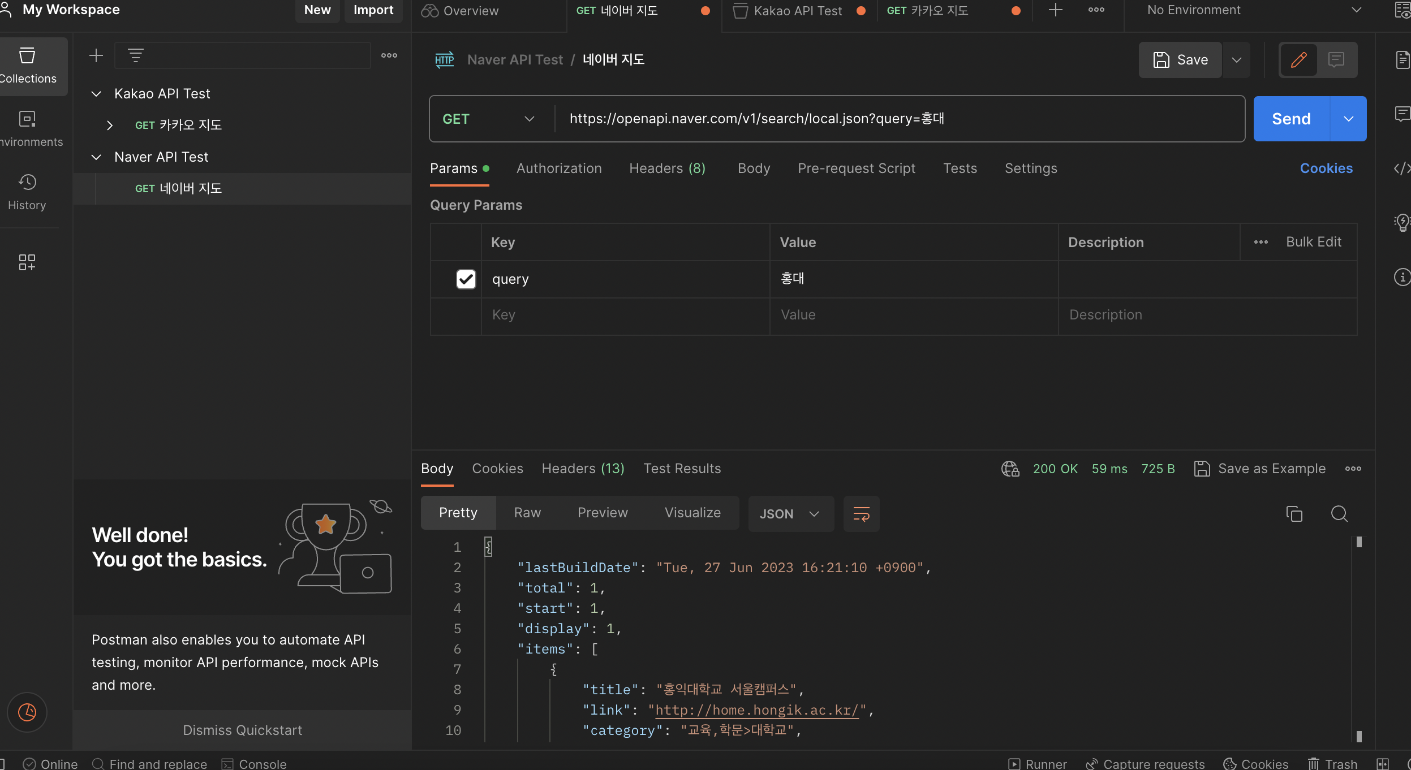Collapse the Naver API Test collection

(x=96, y=157)
